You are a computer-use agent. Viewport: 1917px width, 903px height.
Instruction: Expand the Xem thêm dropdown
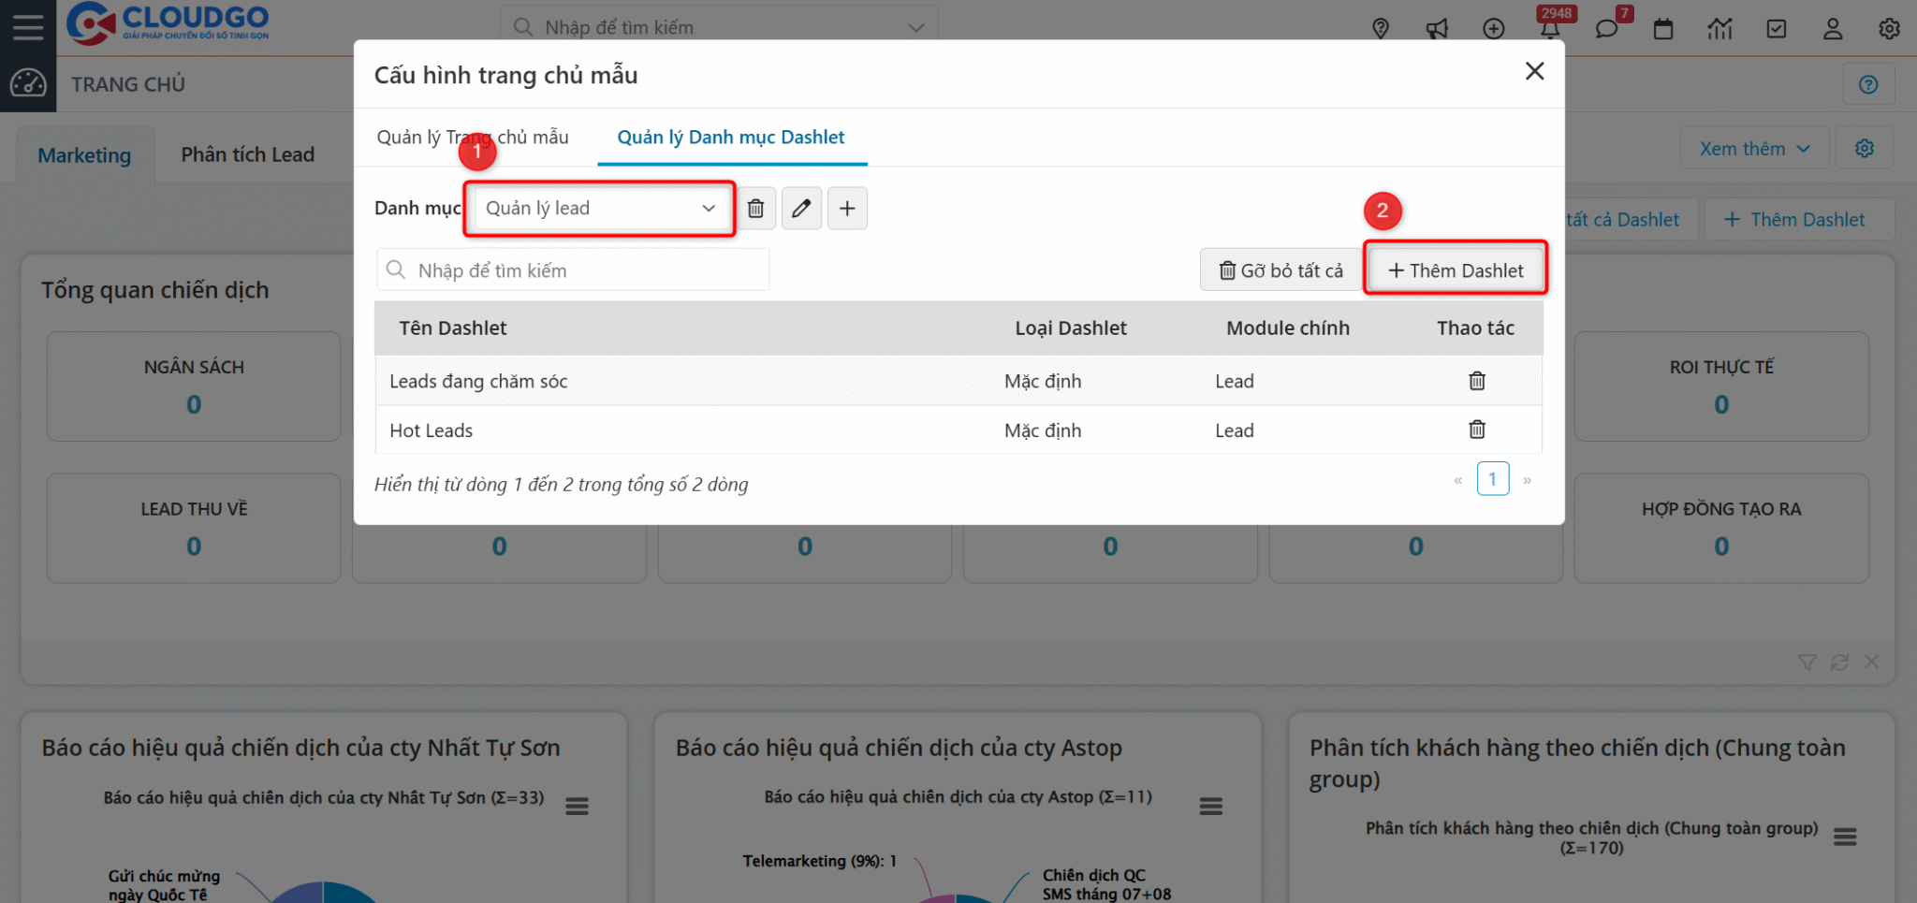point(1754,149)
